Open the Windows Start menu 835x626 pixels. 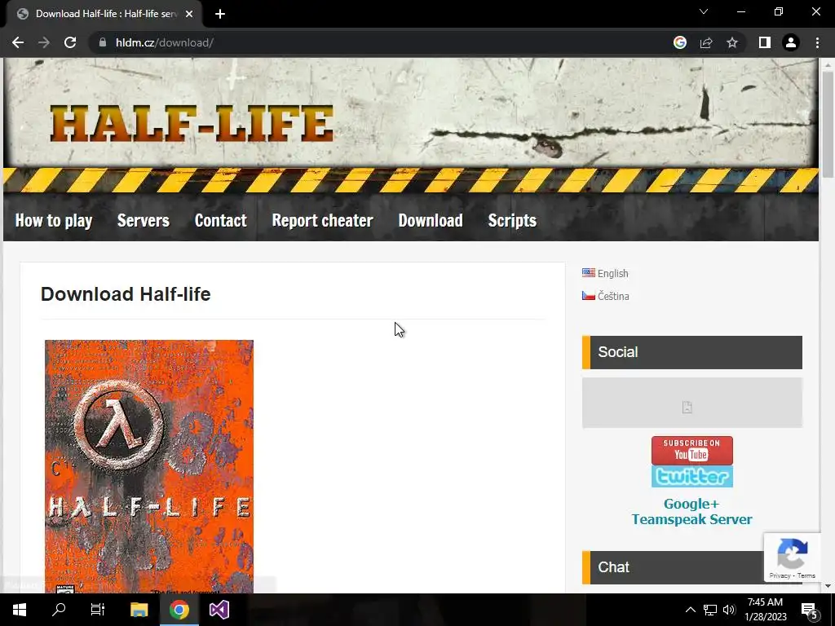20,610
